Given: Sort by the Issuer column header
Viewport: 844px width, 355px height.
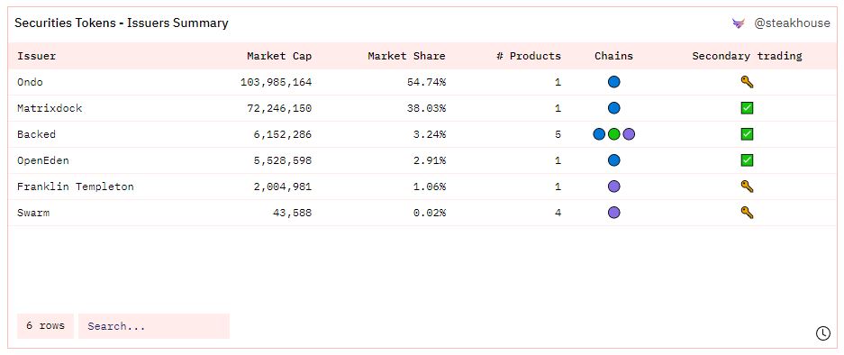Looking at the screenshot, I should point(36,56).
